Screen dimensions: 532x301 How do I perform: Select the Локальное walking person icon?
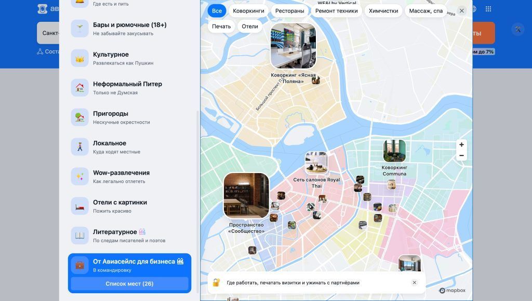(79, 147)
